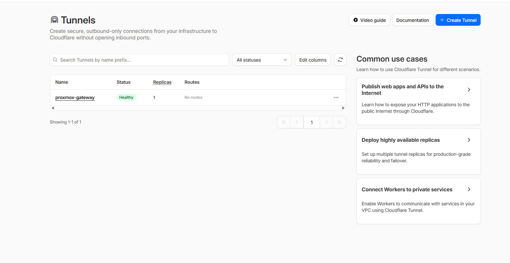Click the No routes cell
Viewport: 510px width, 263px height.
click(193, 97)
